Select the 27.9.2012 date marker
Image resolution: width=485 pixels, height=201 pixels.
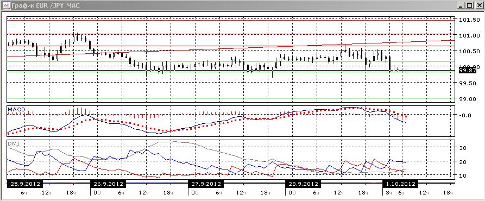[x=206, y=184]
